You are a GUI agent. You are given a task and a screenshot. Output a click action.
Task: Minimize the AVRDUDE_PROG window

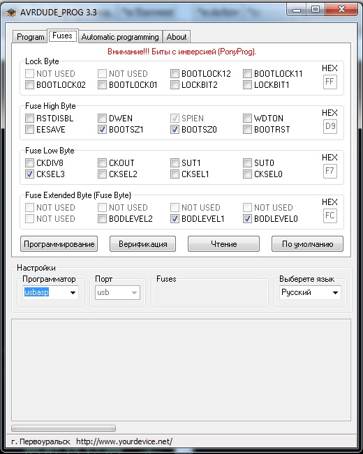click(297, 9)
